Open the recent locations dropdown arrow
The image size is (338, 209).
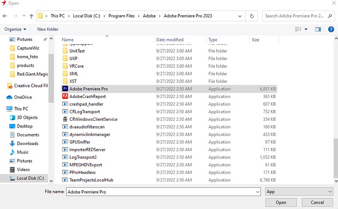[24, 16]
